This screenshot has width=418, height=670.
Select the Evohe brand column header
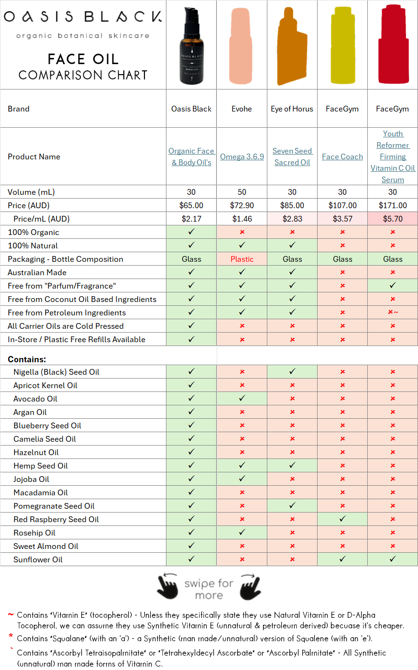point(242,109)
